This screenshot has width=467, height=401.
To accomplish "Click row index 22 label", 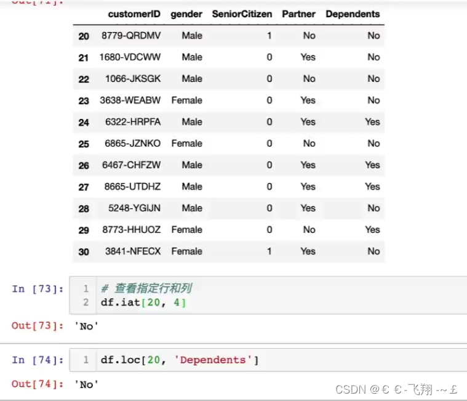I will coord(84,79).
